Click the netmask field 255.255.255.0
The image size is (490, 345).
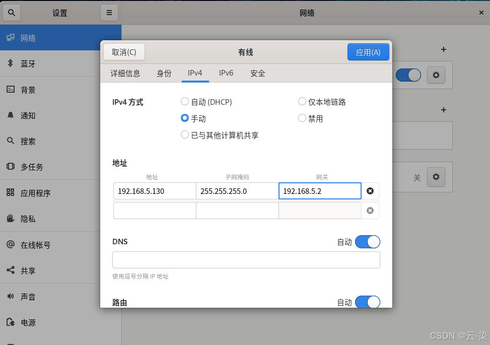(x=237, y=191)
